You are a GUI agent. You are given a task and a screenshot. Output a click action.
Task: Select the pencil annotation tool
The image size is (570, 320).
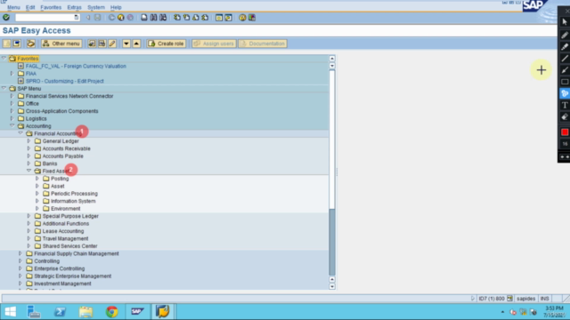click(565, 35)
